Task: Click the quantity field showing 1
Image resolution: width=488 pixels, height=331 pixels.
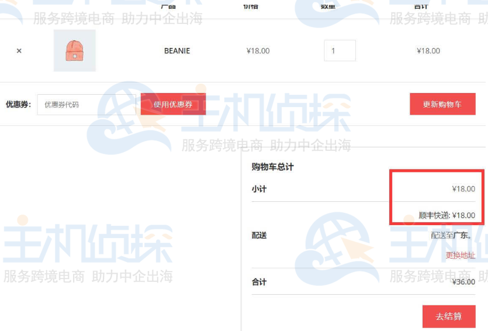Action: [340, 50]
